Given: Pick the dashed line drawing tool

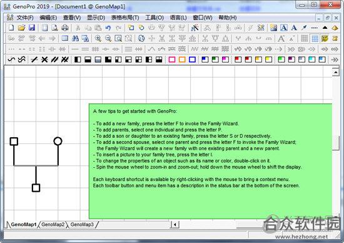Looking at the screenshot, I should [x=315, y=28].
